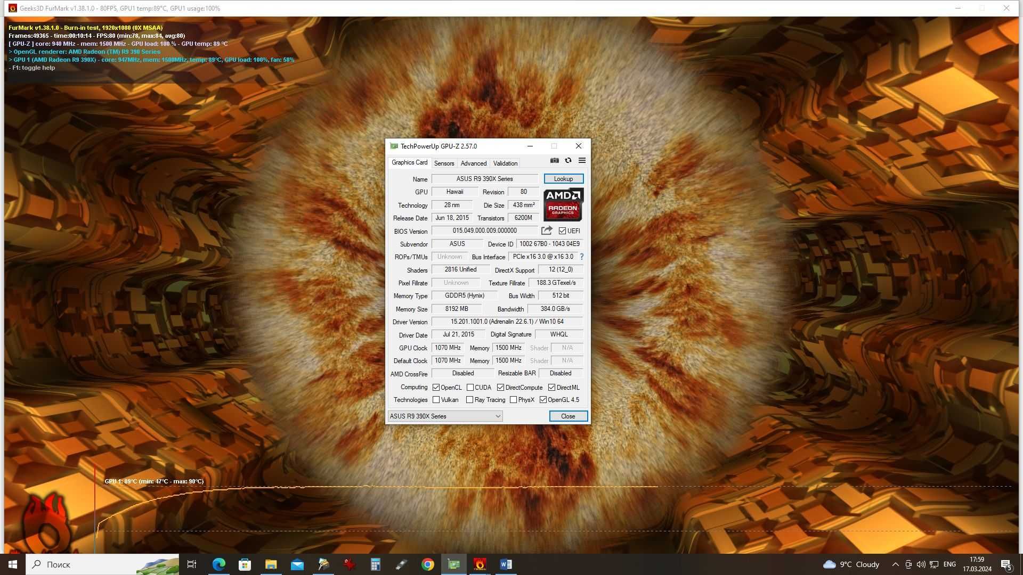Click the BIOS export/share arrow icon
This screenshot has height=575, width=1023.
[x=547, y=231]
